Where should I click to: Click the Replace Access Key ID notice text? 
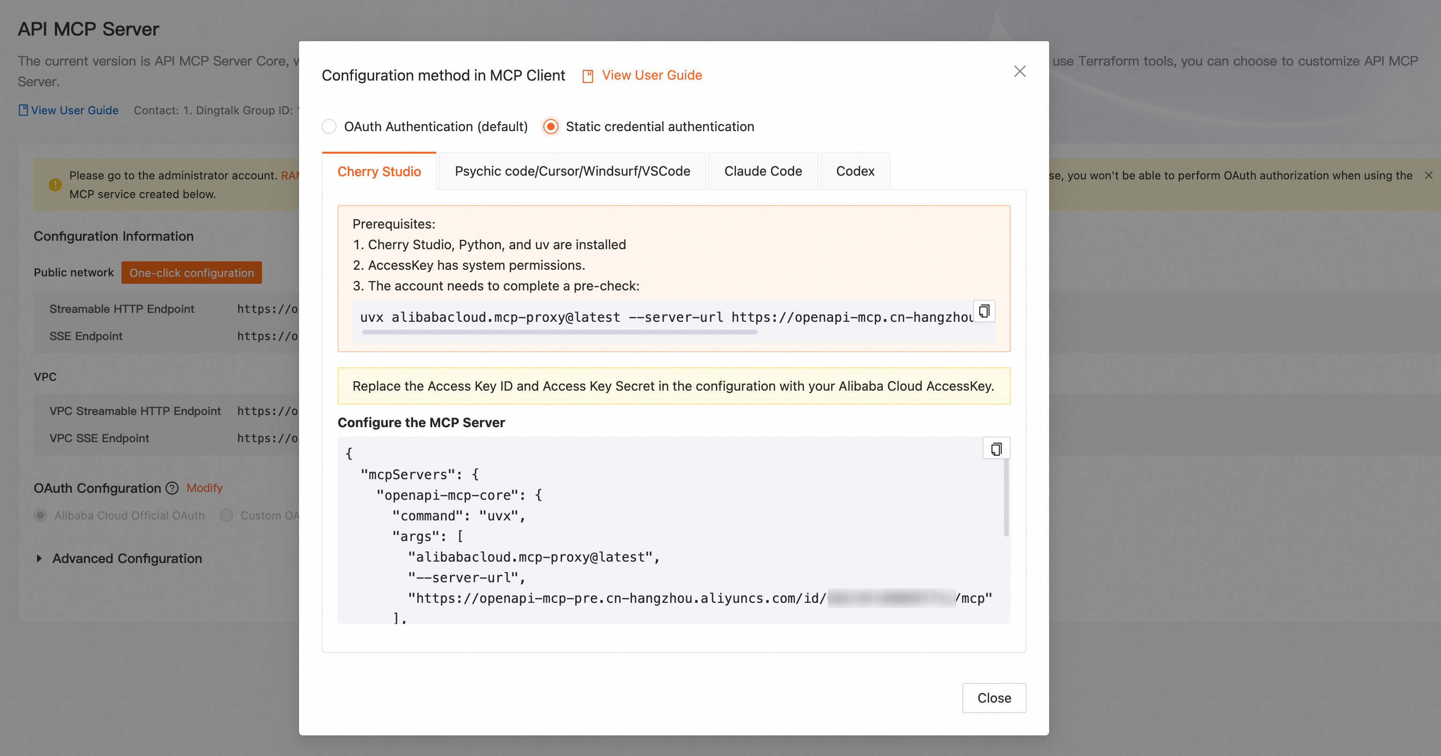coord(674,386)
